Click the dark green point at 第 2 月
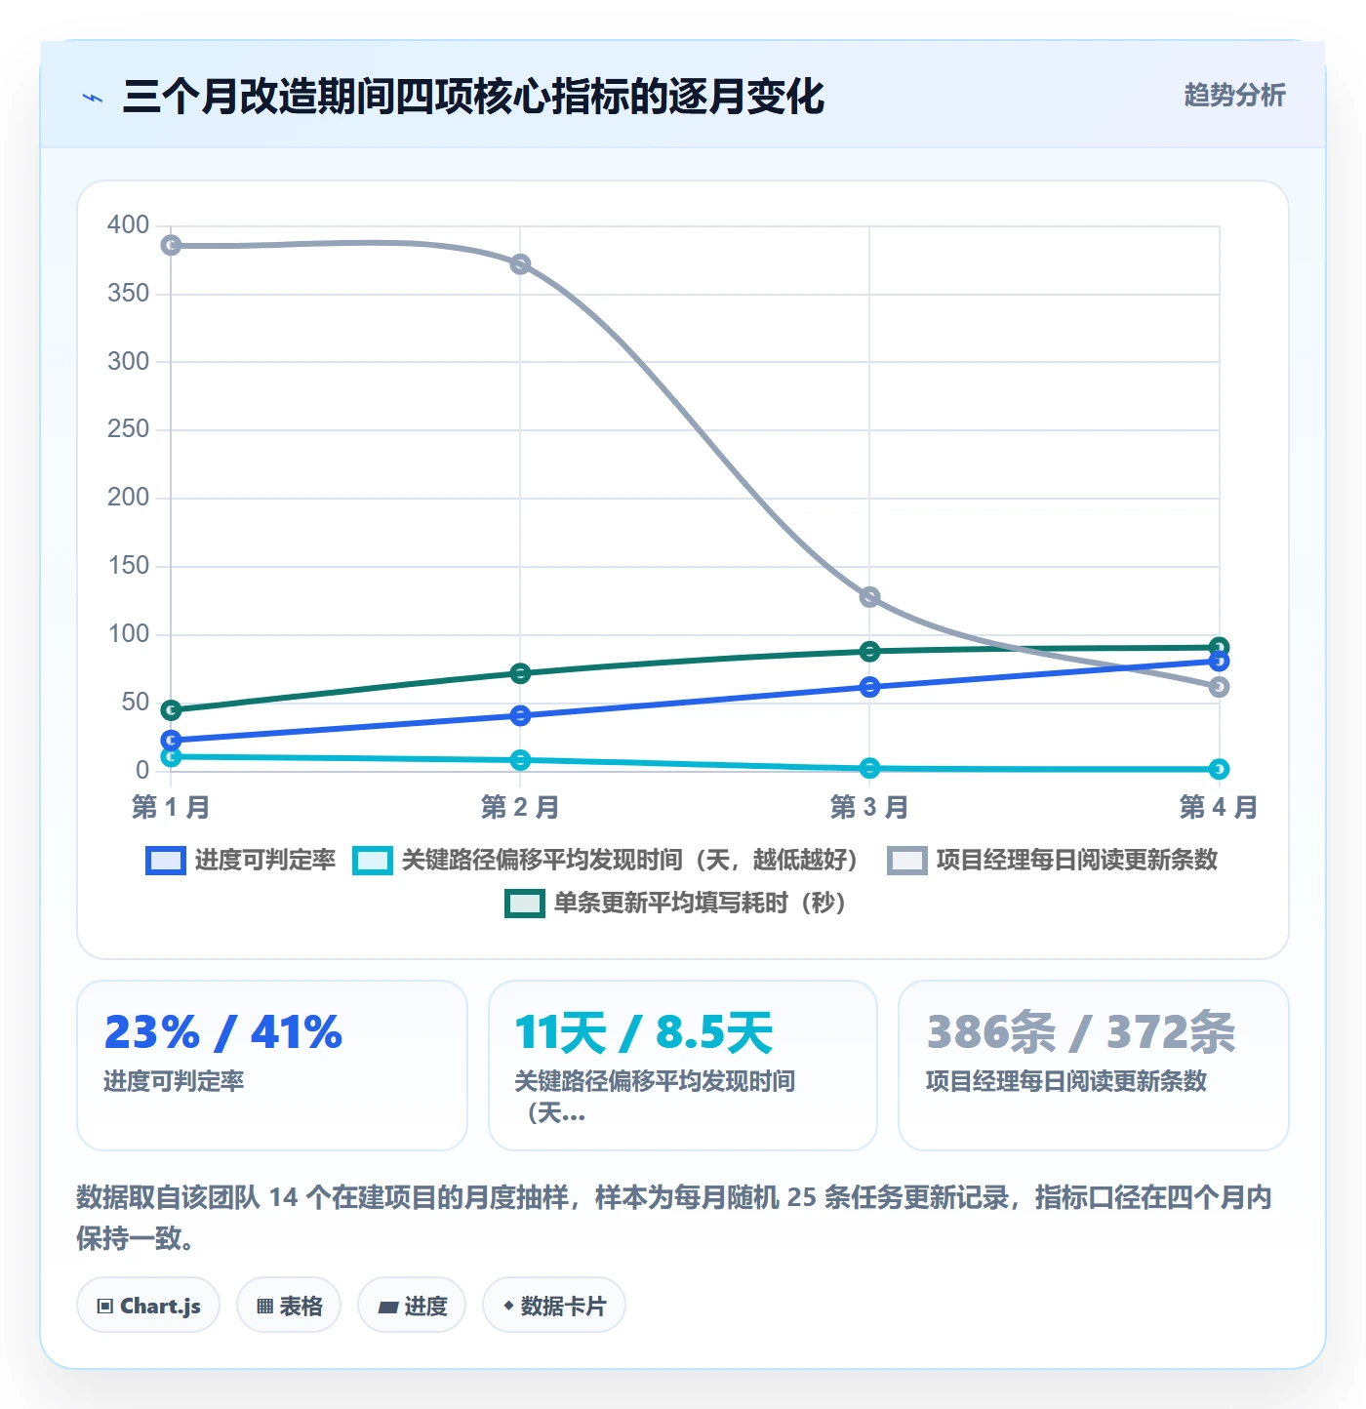 point(520,673)
